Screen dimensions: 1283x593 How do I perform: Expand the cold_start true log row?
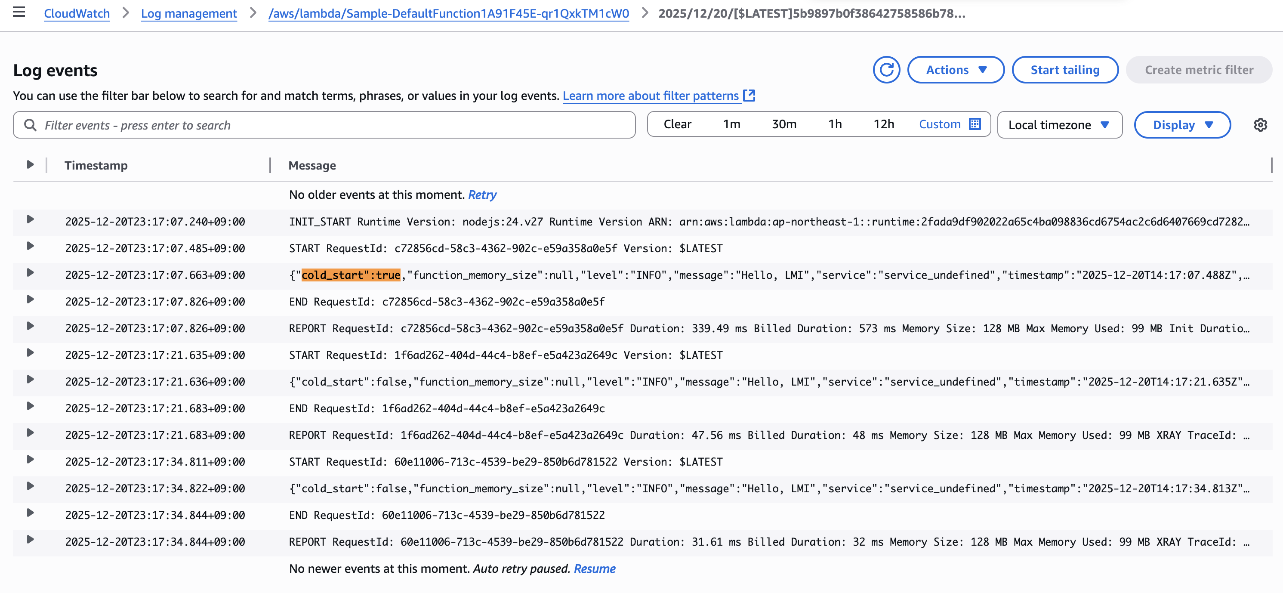(x=30, y=273)
